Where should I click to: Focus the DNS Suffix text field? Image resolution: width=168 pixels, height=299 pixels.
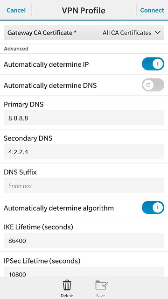coord(84,185)
